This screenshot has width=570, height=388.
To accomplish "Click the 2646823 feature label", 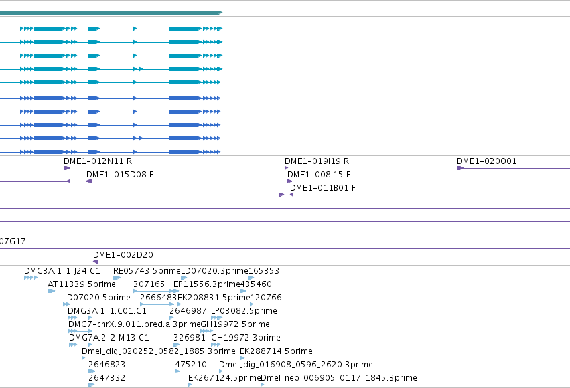I will pyautogui.click(x=107, y=365).
